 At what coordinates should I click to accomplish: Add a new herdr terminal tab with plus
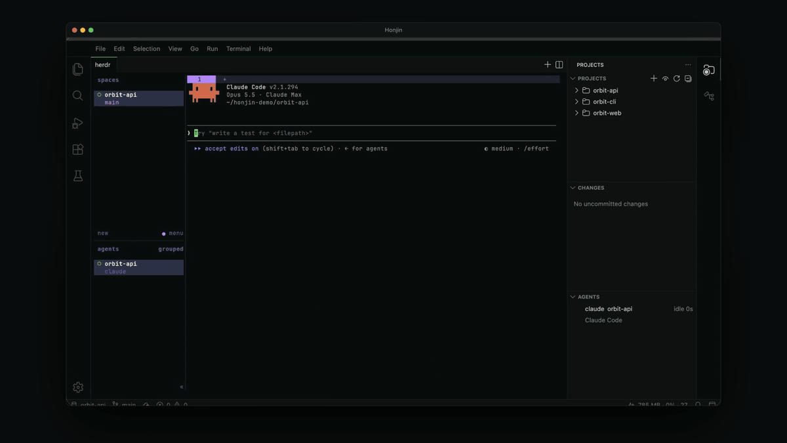tap(224, 79)
